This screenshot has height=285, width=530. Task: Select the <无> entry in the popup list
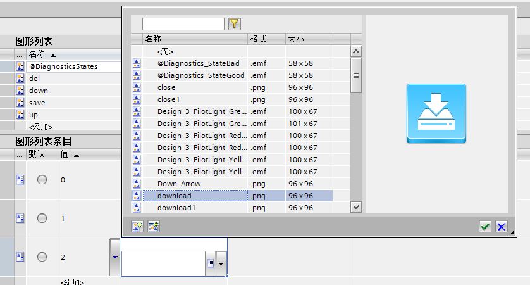pos(165,51)
